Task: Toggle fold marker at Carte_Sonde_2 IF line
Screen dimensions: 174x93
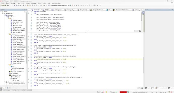Action: 28,58
